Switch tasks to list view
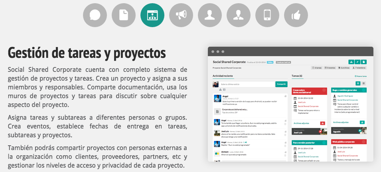The height and width of the screenshot is (172, 381). [364, 83]
